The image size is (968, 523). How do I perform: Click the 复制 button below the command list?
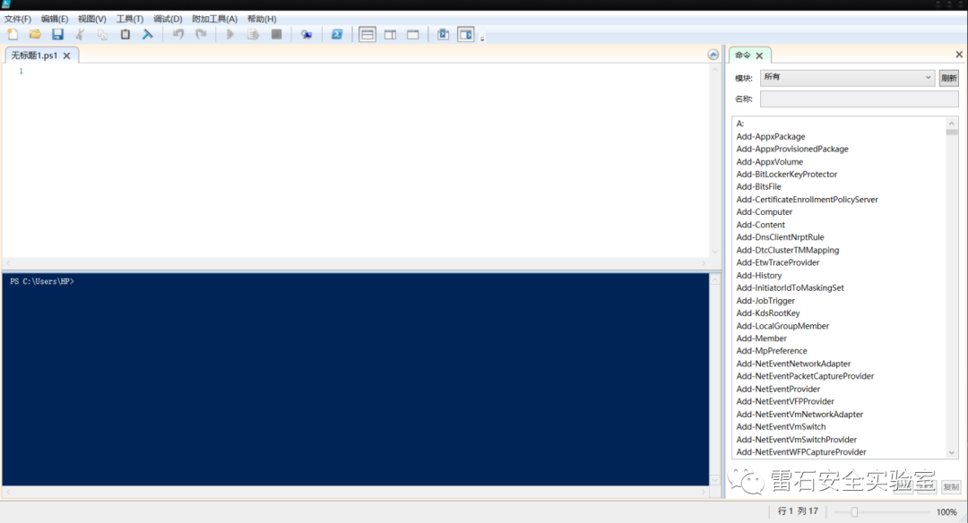(x=950, y=486)
